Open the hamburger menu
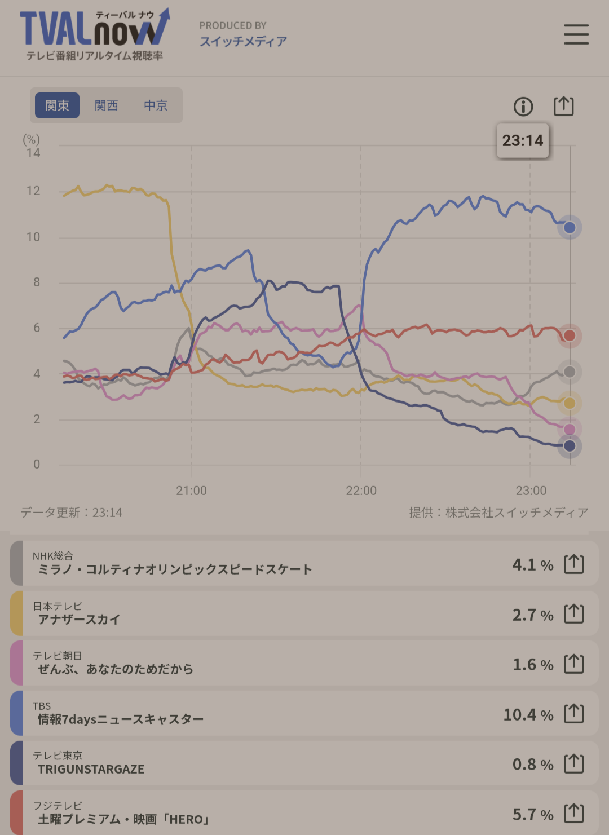Image resolution: width=609 pixels, height=835 pixels. click(x=576, y=34)
